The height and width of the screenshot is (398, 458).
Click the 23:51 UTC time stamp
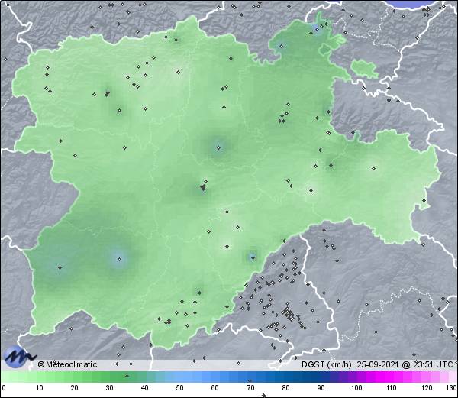tap(432, 364)
